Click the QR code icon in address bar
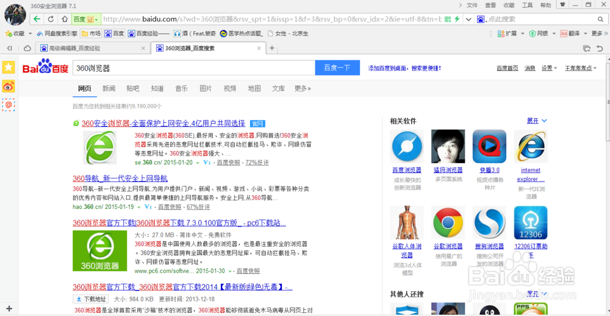 [x=448, y=19]
